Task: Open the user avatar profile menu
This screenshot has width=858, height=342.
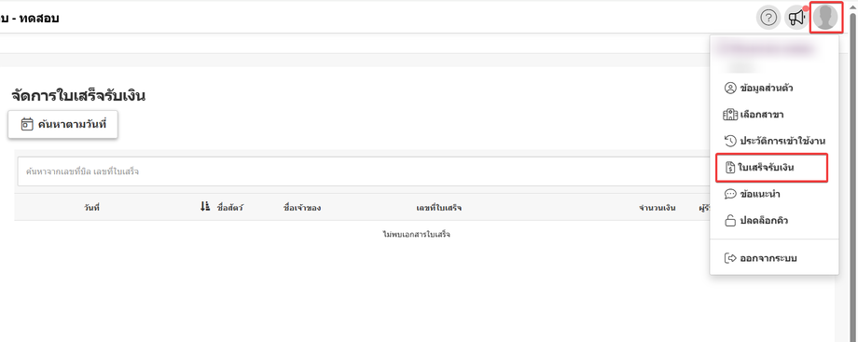Action: pyautogui.click(x=825, y=18)
